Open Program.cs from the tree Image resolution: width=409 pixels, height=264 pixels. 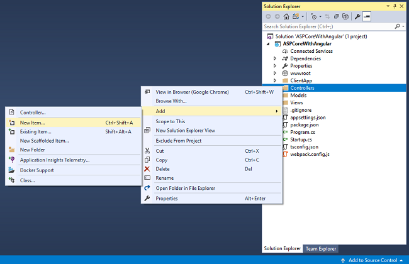pyautogui.click(x=302, y=132)
